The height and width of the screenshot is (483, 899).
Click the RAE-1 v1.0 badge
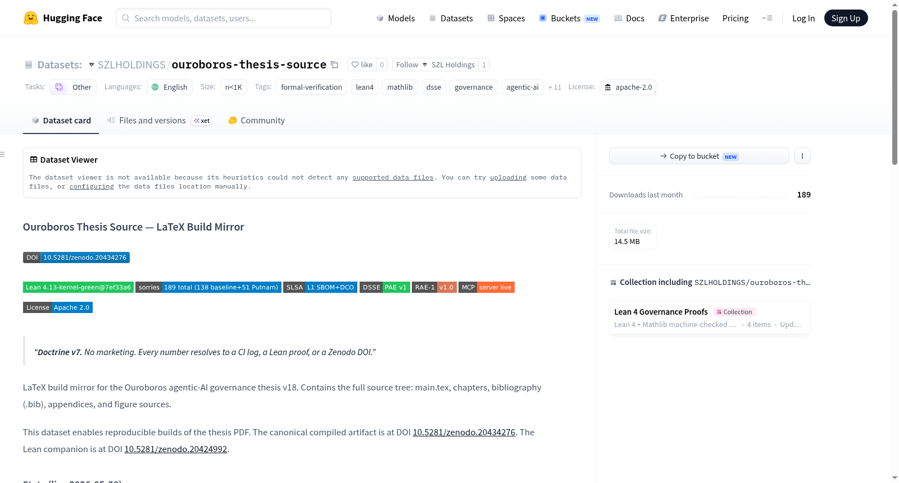[434, 287]
